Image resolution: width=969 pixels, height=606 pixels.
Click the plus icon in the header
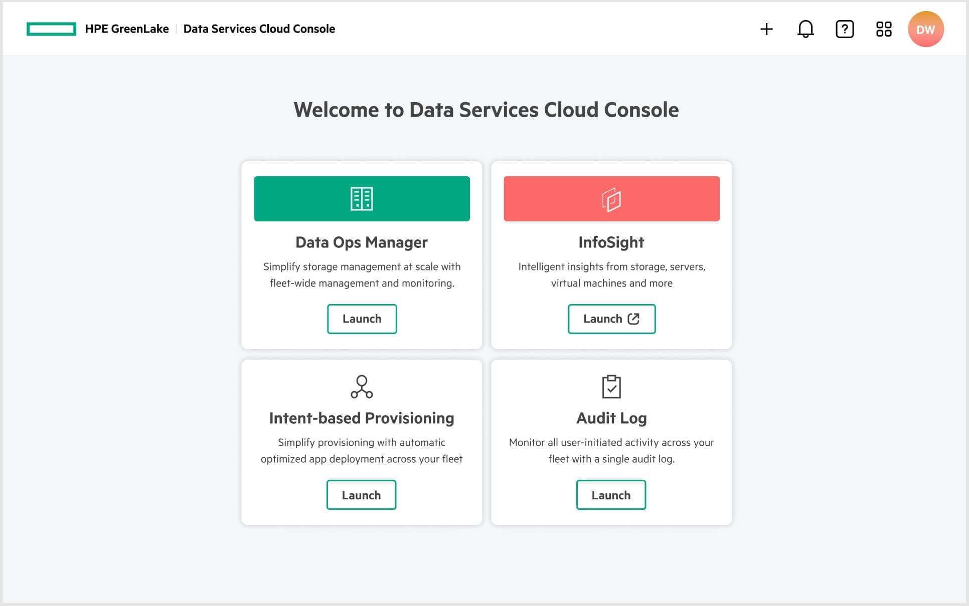[x=766, y=29]
